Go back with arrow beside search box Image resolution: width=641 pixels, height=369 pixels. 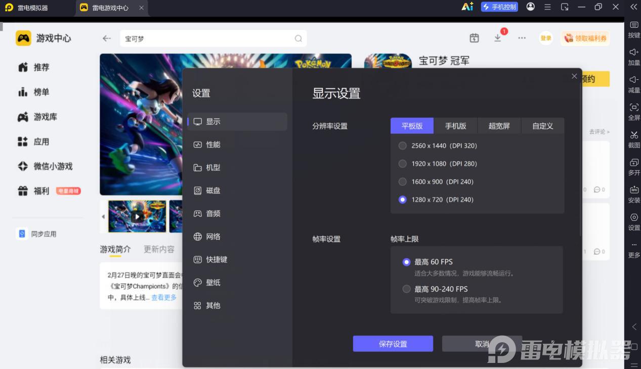106,38
